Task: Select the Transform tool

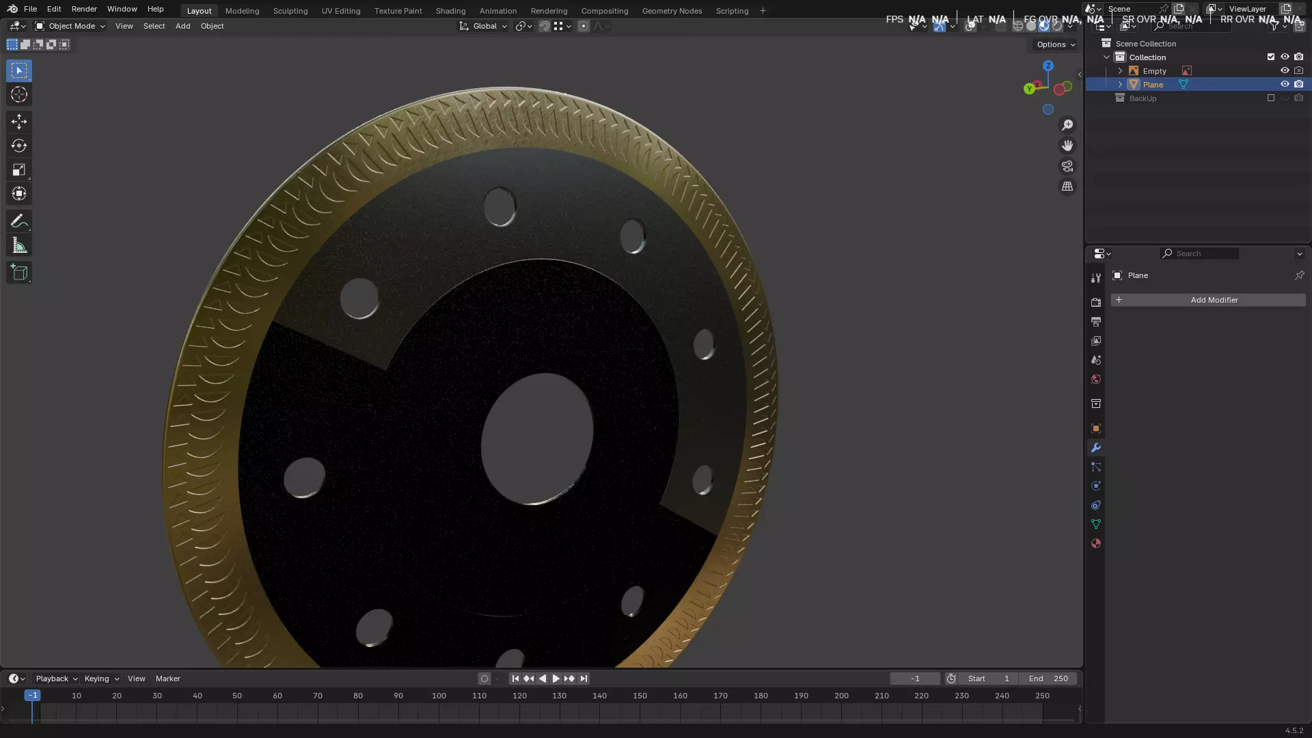Action: click(19, 193)
